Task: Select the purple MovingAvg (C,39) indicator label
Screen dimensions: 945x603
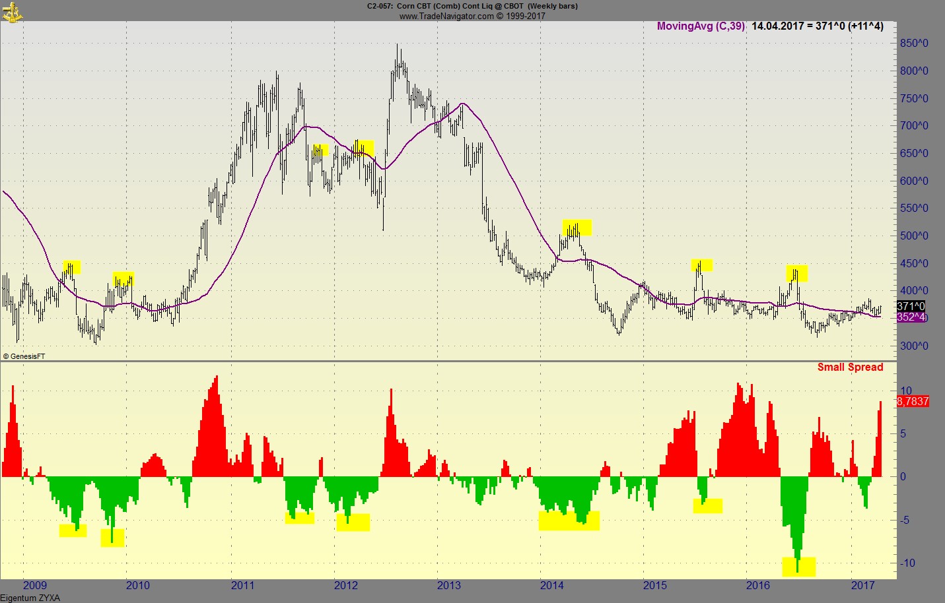Action: pos(700,26)
